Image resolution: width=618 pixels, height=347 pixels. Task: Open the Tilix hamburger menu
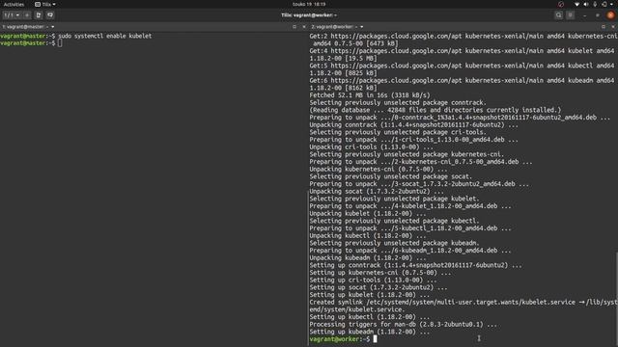570,15
